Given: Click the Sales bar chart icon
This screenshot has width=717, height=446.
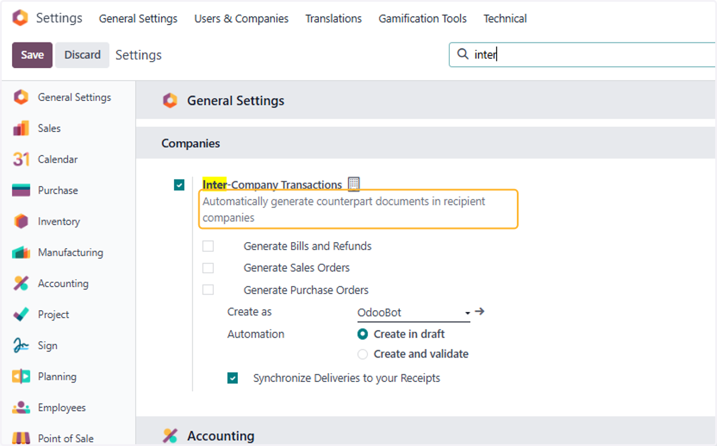Looking at the screenshot, I should 21,128.
